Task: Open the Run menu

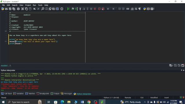Action: (34, 5)
